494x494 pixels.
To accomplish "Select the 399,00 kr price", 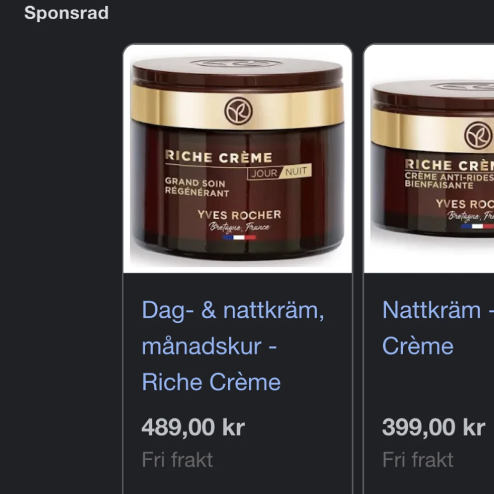I will click(x=433, y=427).
